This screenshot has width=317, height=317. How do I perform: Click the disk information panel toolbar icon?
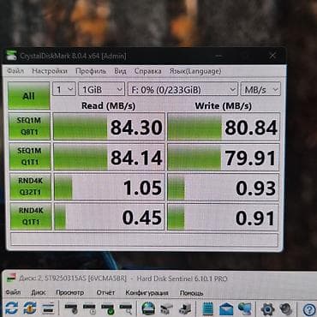(49, 308)
